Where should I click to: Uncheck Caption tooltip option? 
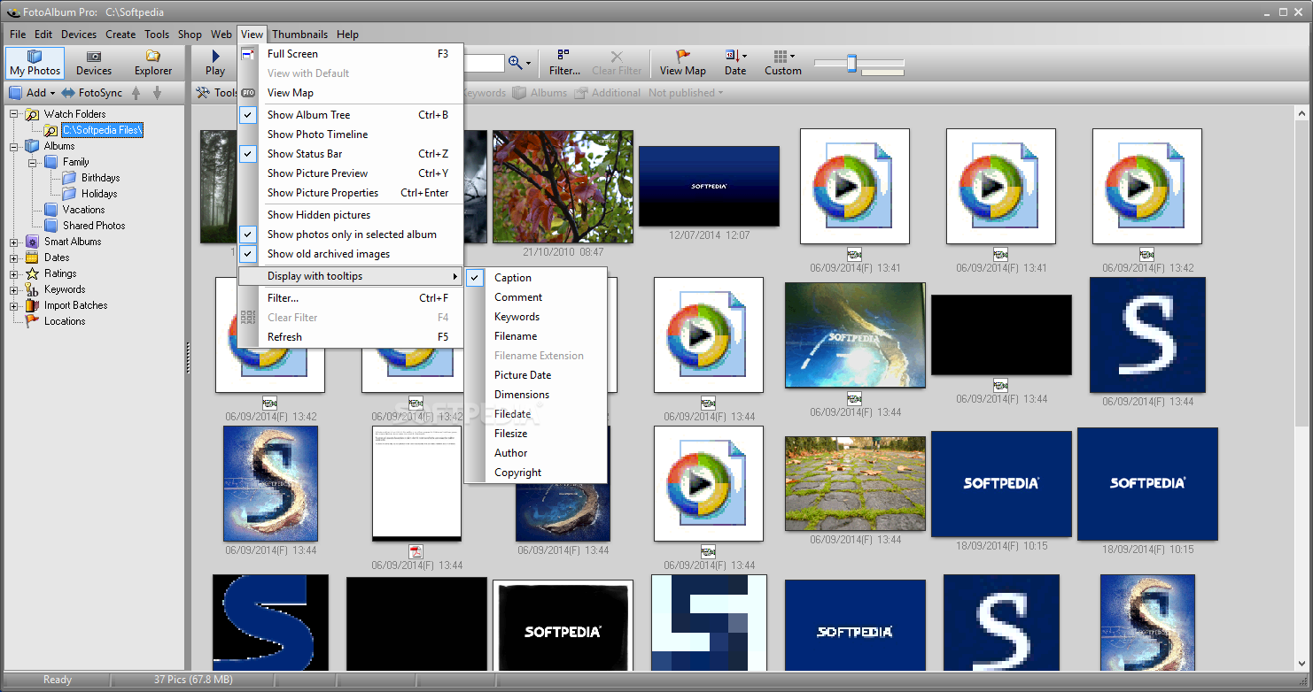535,278
